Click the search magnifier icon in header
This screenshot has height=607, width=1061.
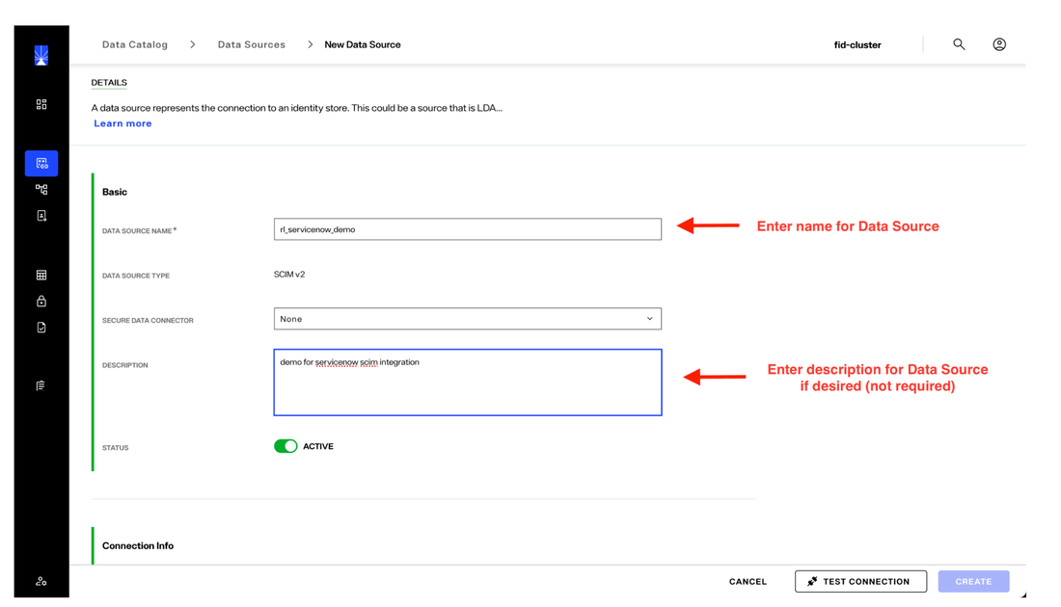coord(959,44)
